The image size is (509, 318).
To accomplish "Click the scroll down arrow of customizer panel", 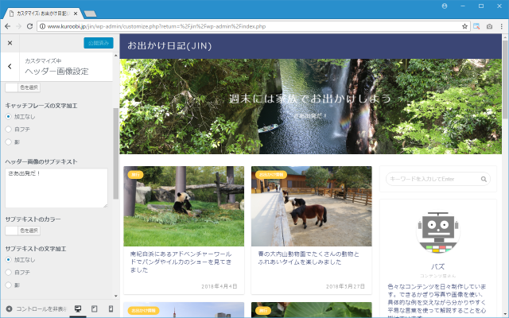I will [116, 296].
